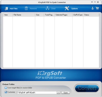Toggle the Customize checkbox
Image resolution: width=102 pixels, height=97 pixels.
click(x=6, y=92)
